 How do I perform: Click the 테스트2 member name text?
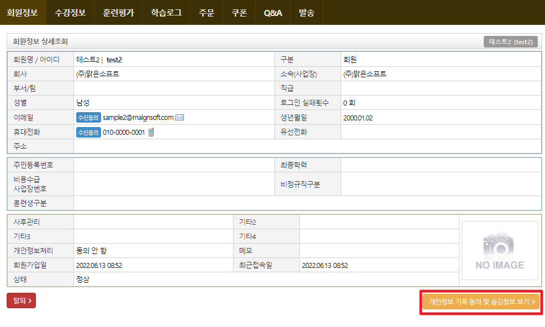click(88, 60)
